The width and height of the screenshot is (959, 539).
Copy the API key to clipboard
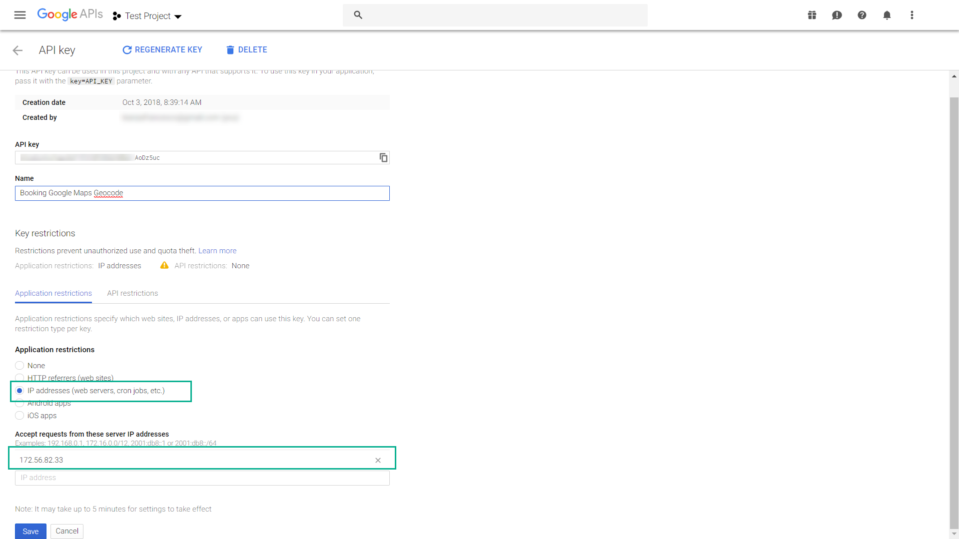[383, 157]
